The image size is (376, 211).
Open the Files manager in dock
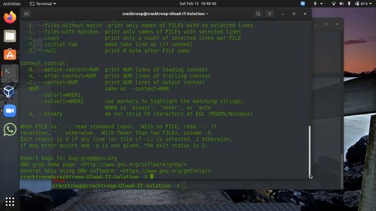pos(10,36)
